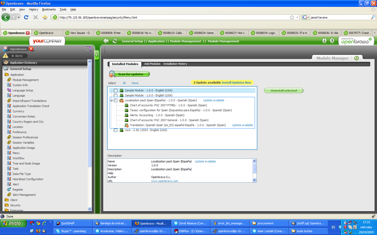The width and height of the screenshot is (377, 235).
Task: Expand the Client folder in menu
Action: click(7, 200)
